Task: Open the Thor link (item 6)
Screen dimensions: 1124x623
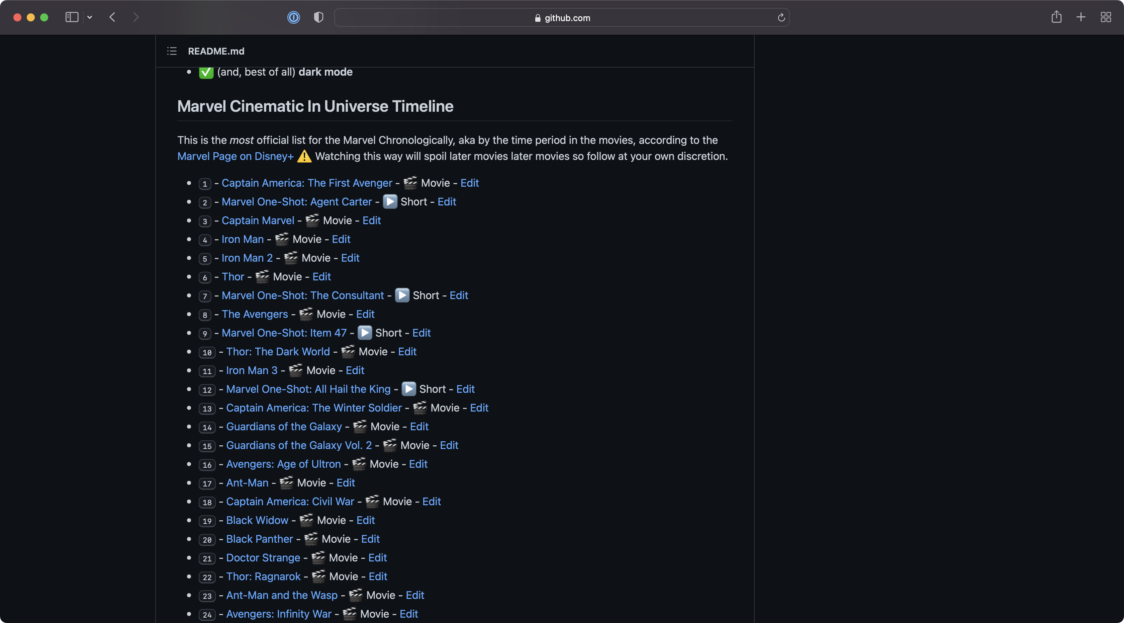Action: [x=233, y=277]
